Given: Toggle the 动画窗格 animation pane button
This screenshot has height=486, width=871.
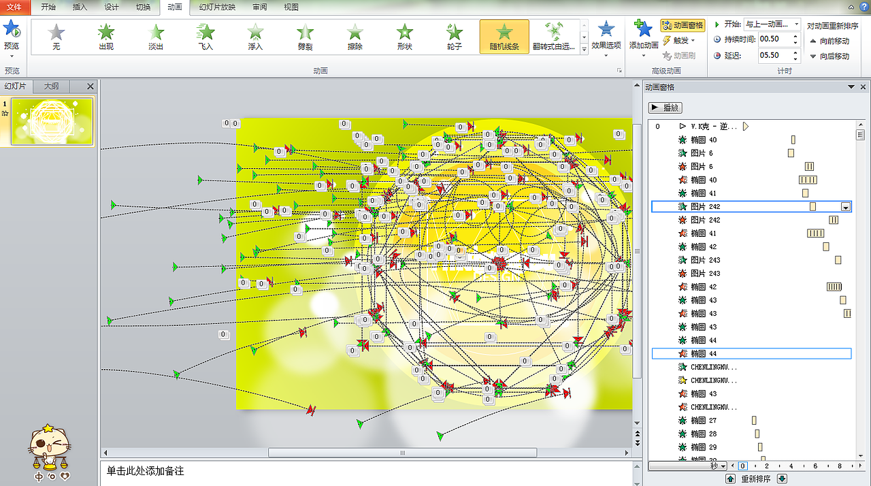Looking at the screenshot, I should [x=683, y=25].
